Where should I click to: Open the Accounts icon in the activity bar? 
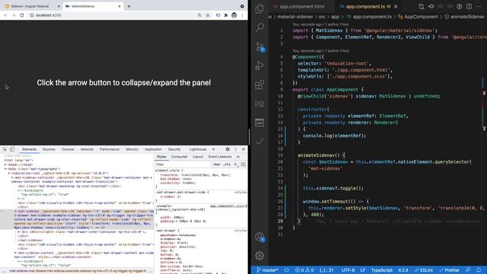point(259,237)
